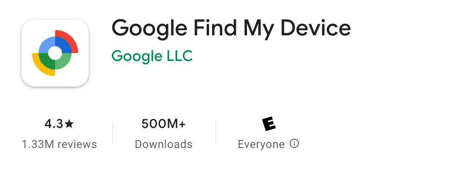Click the black E content rating icon
The image size is (464, 188).
click(x=269, y=124)
